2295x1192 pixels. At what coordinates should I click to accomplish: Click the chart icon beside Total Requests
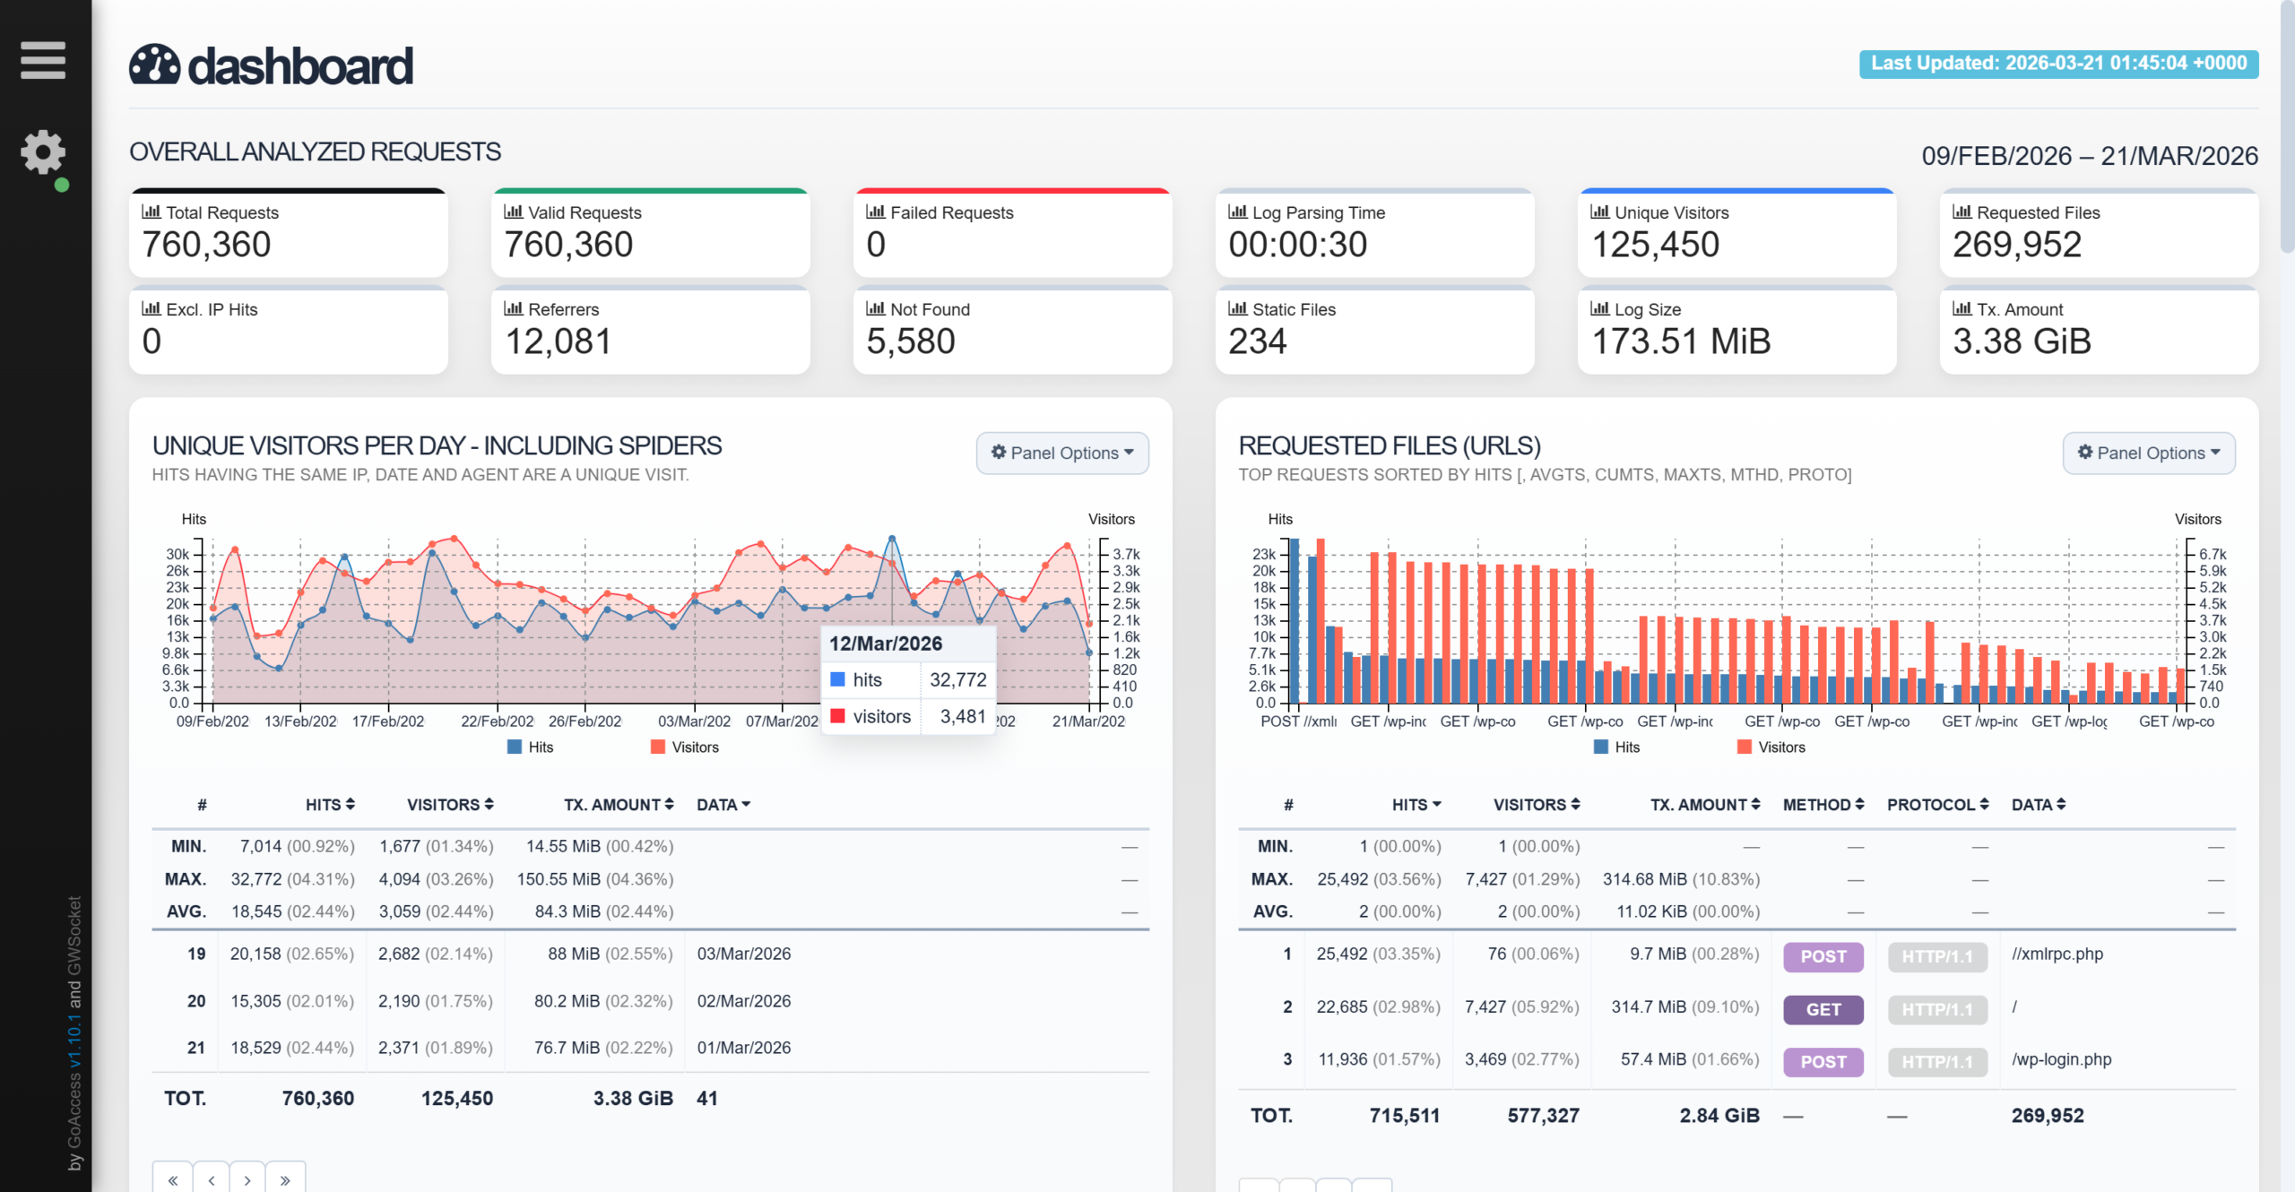[x=151, y=212]
